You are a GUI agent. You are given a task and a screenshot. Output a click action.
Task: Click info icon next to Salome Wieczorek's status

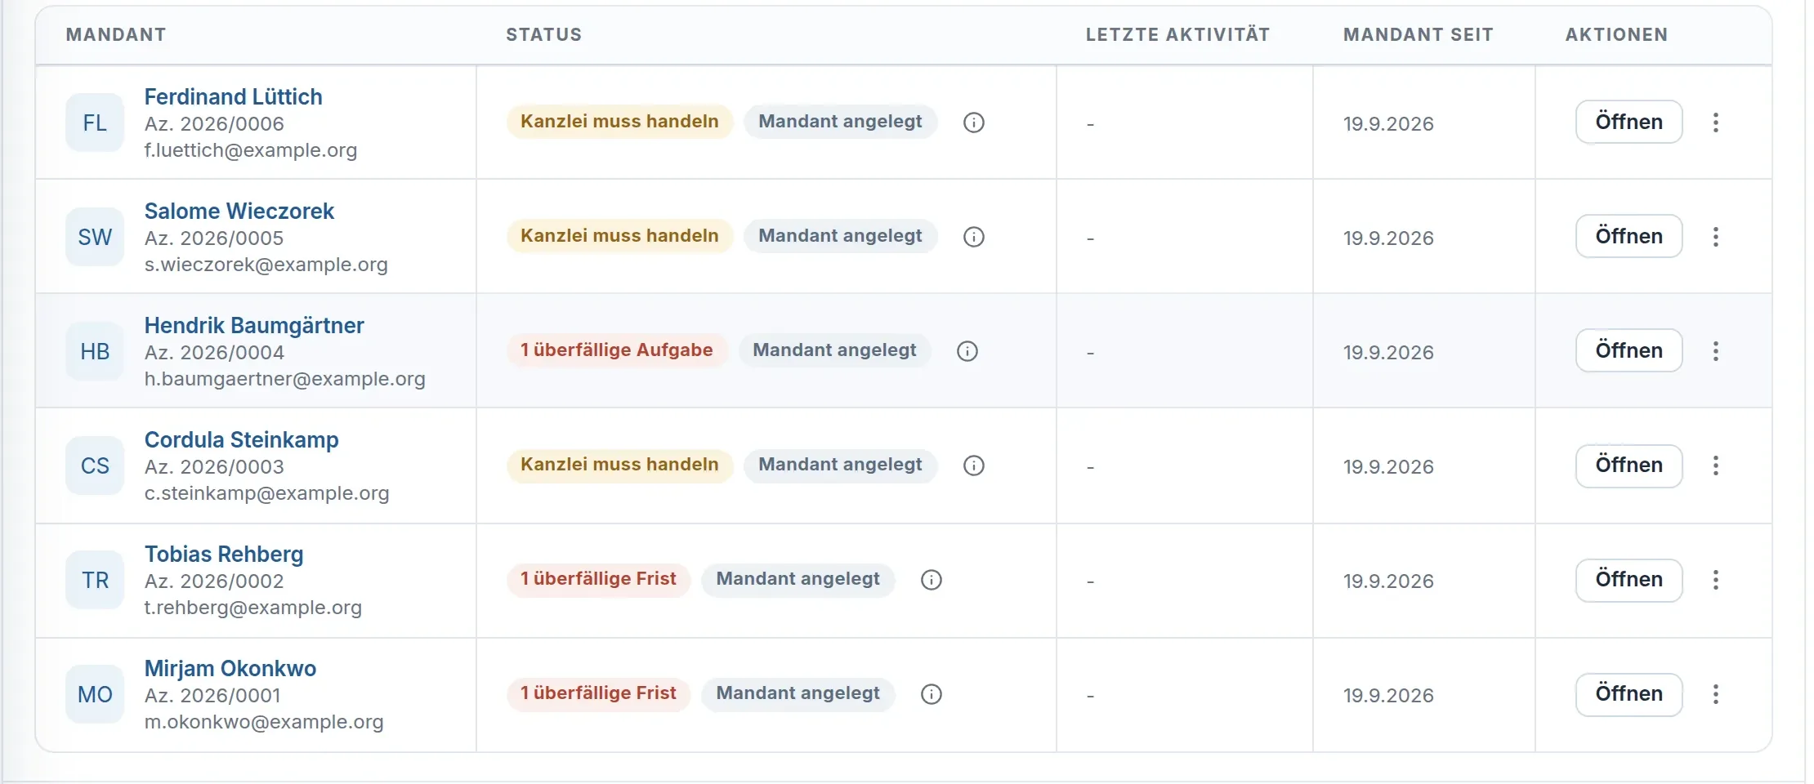click(x=973, y=237)
